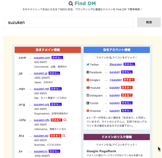Open the suzuken.net link
This screenshot has width=162, height=158.
[41, 89]
